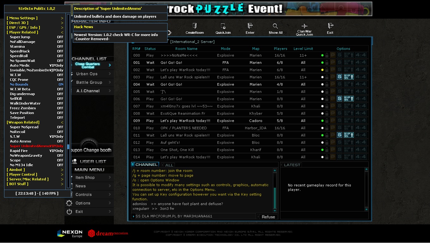Enable the NoRecoil weapon option
This screenshot has height=243, width=430.
[x=36, y=132]
